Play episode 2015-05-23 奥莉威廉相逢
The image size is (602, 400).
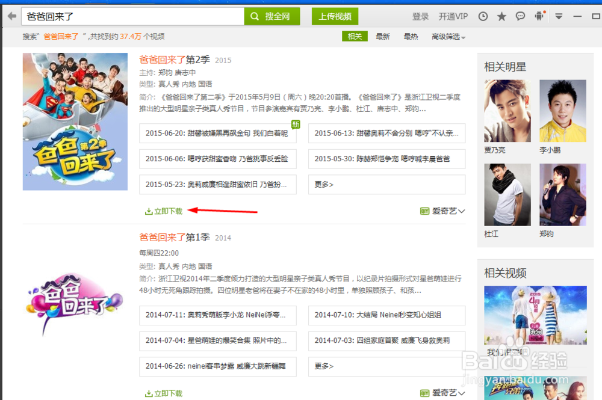coord(218,185)
